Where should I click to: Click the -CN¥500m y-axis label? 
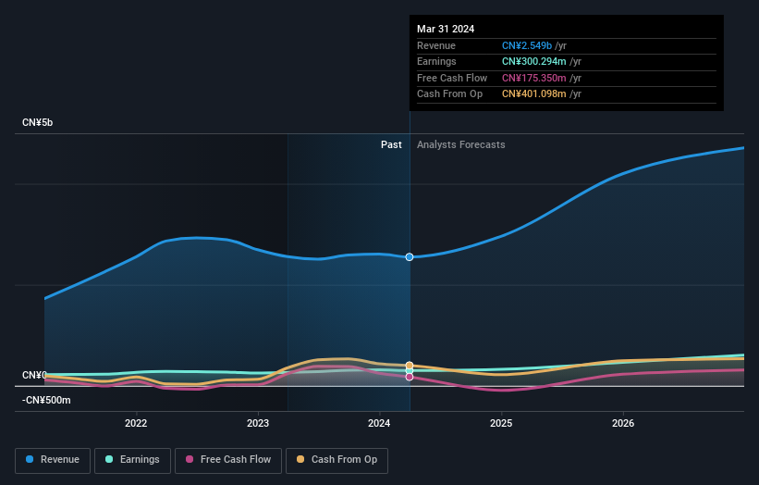tap(46, 400)
